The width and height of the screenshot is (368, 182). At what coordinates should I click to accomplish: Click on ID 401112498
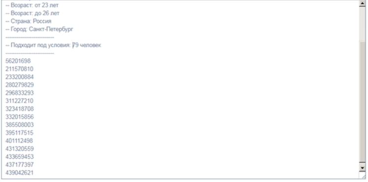(x=19, y=141)
